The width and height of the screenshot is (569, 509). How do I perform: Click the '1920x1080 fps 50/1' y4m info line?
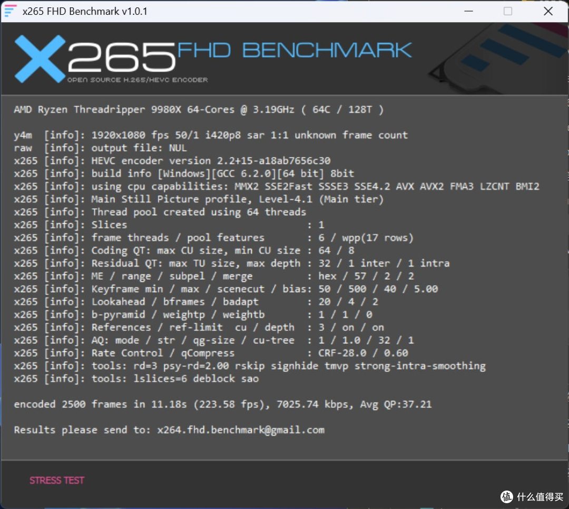(210, 135)
